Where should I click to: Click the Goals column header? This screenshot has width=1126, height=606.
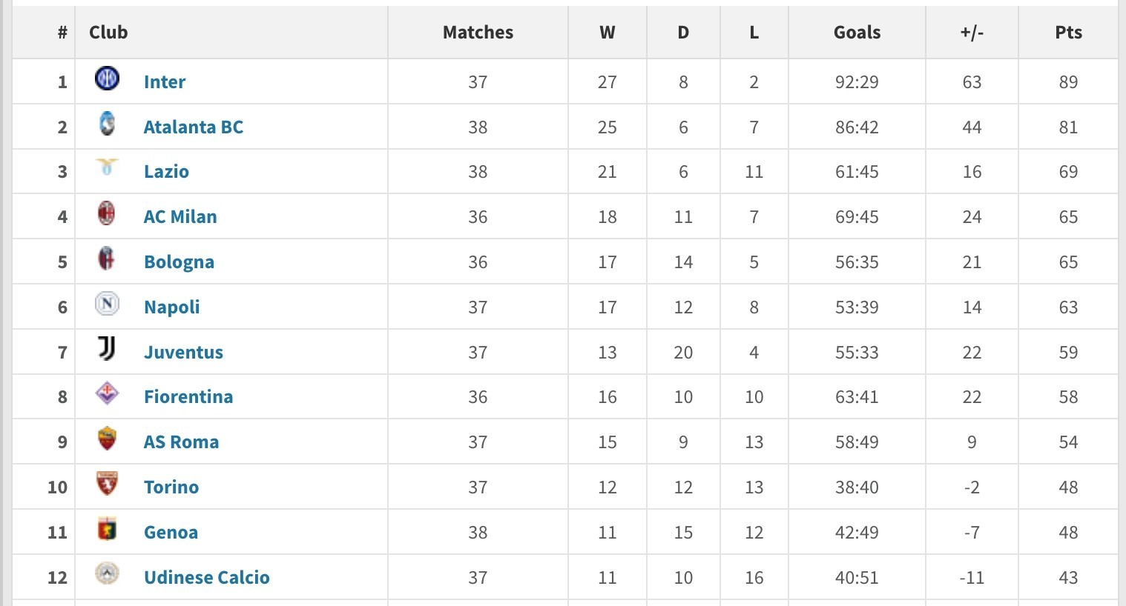point(857,33)
